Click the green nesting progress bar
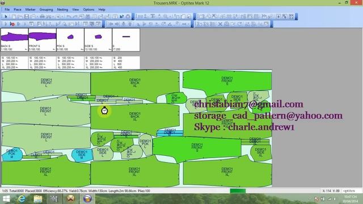Screen dimensions: 363x204 (238, 191)
